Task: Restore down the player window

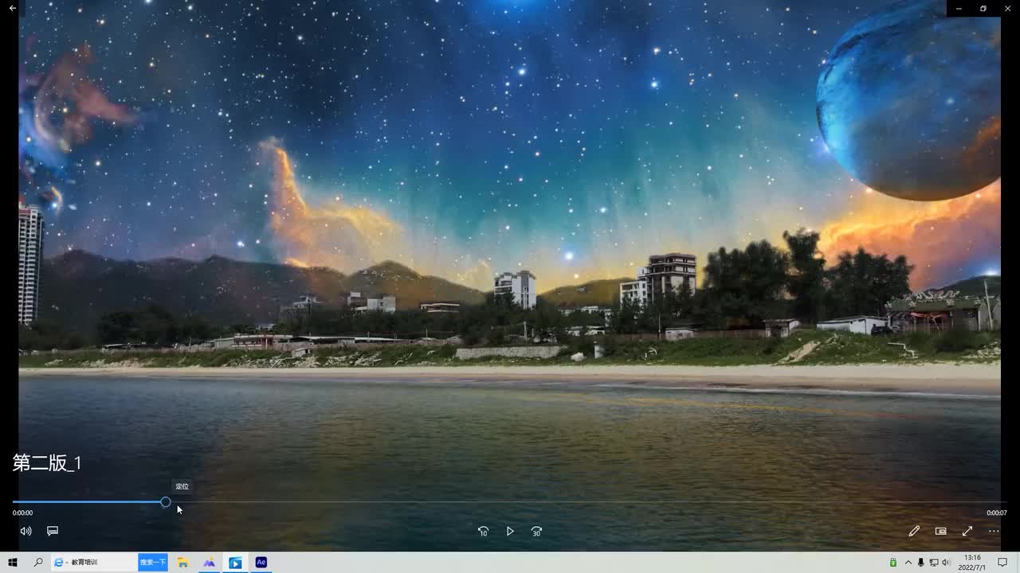Action: (x=983, y=8)
